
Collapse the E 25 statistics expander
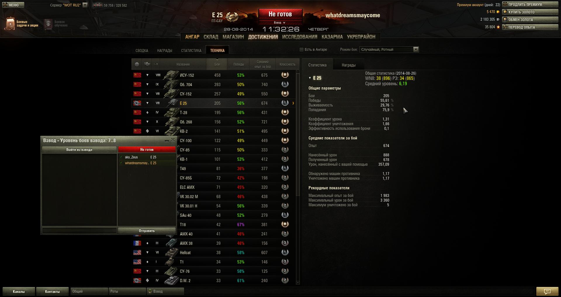(310, 78)
